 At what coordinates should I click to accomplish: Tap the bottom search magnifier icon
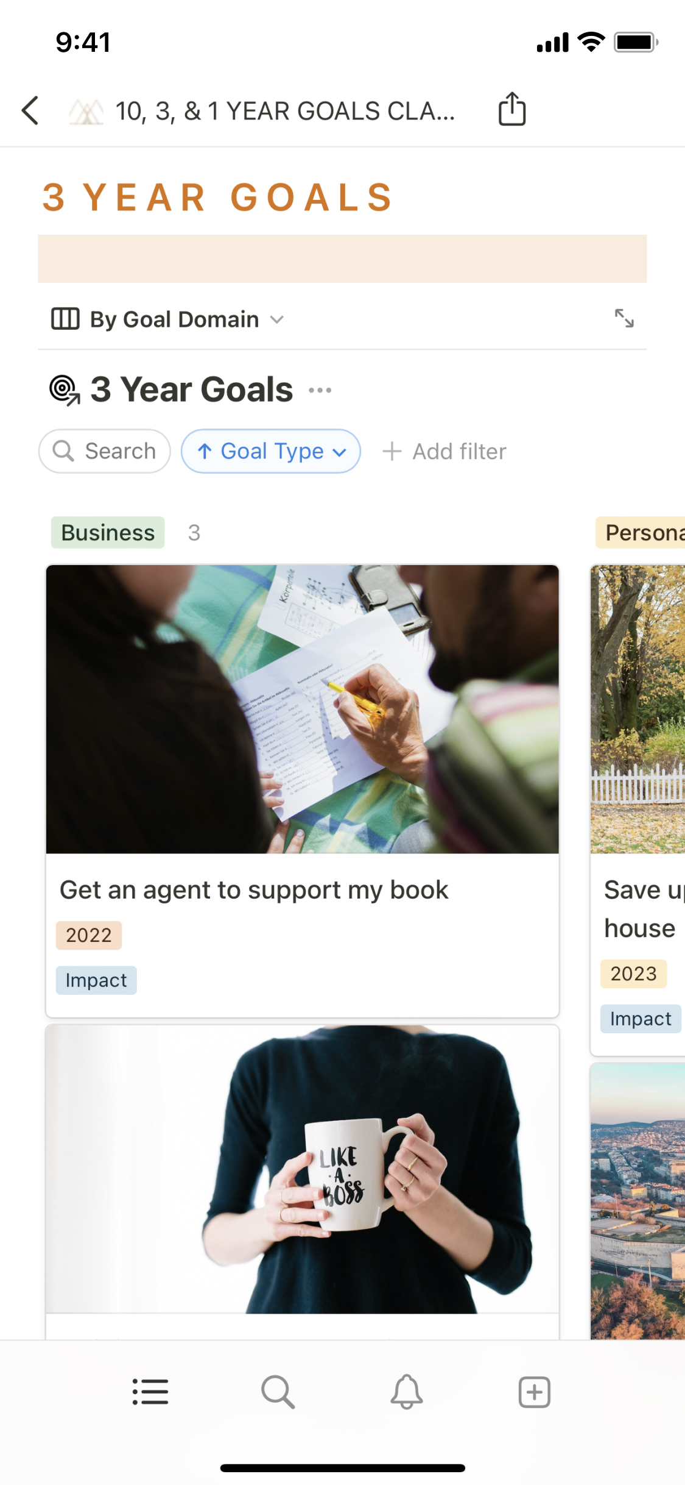(x=278, y=1392)
